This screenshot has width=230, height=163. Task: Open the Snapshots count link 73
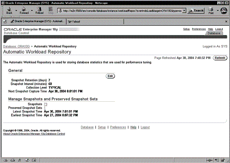click(46, 104)
